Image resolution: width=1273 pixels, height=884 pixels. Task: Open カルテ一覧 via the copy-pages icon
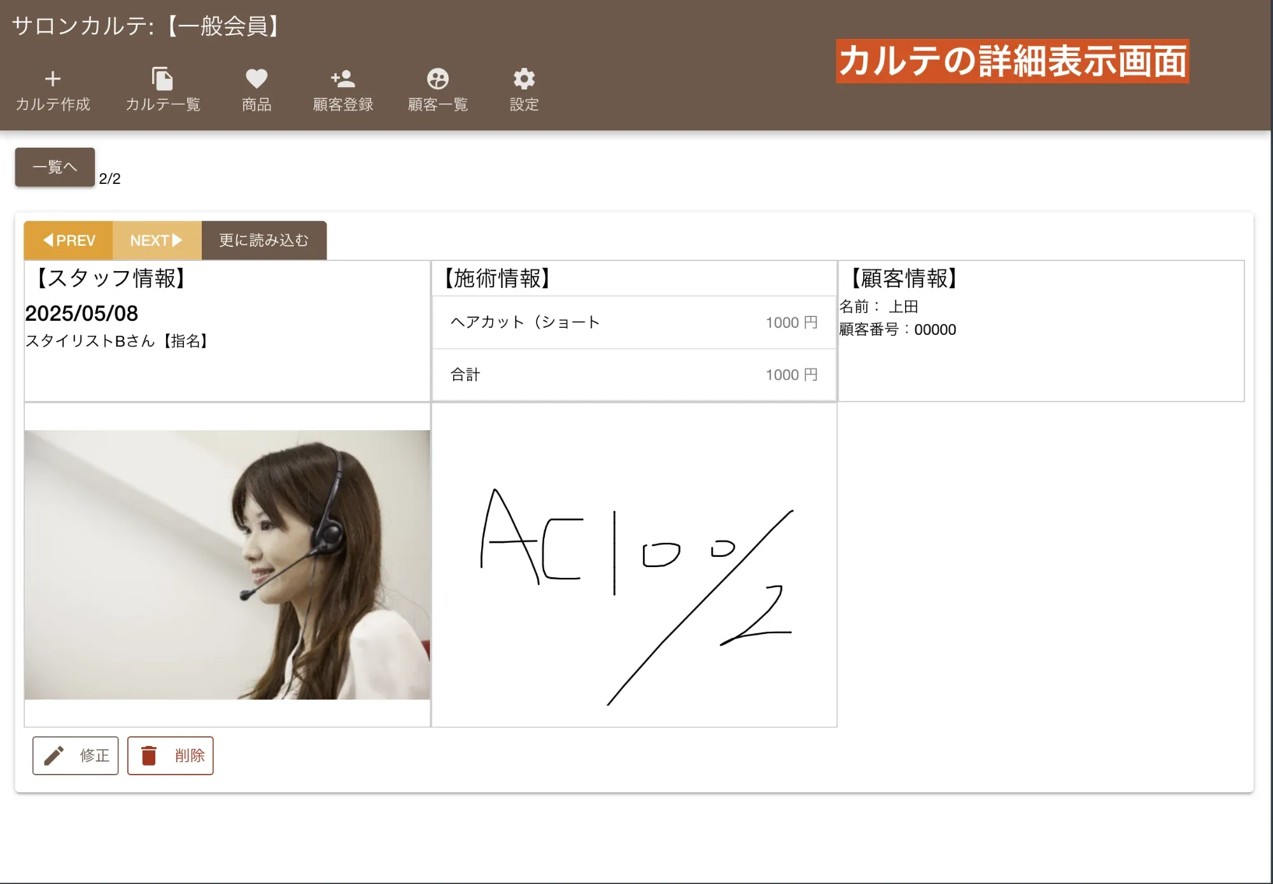(162, 79)
